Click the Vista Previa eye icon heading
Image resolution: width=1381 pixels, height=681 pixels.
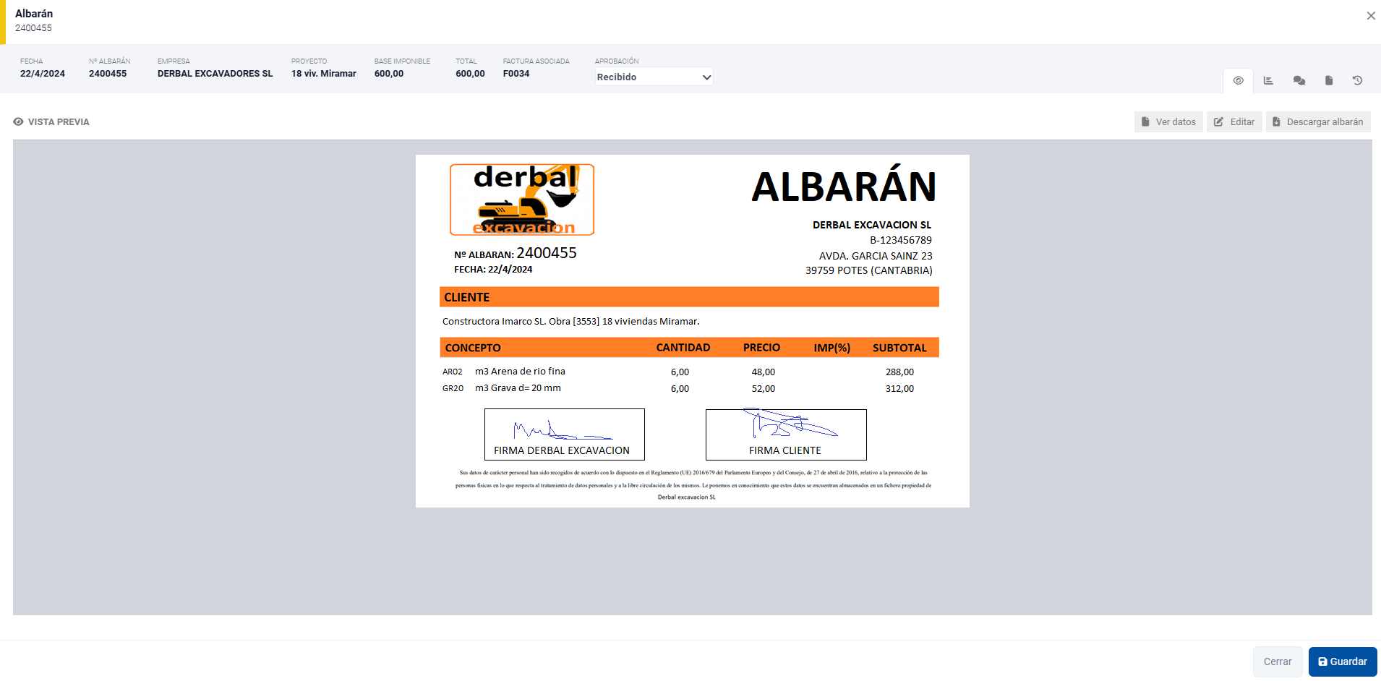coord(51,121)
